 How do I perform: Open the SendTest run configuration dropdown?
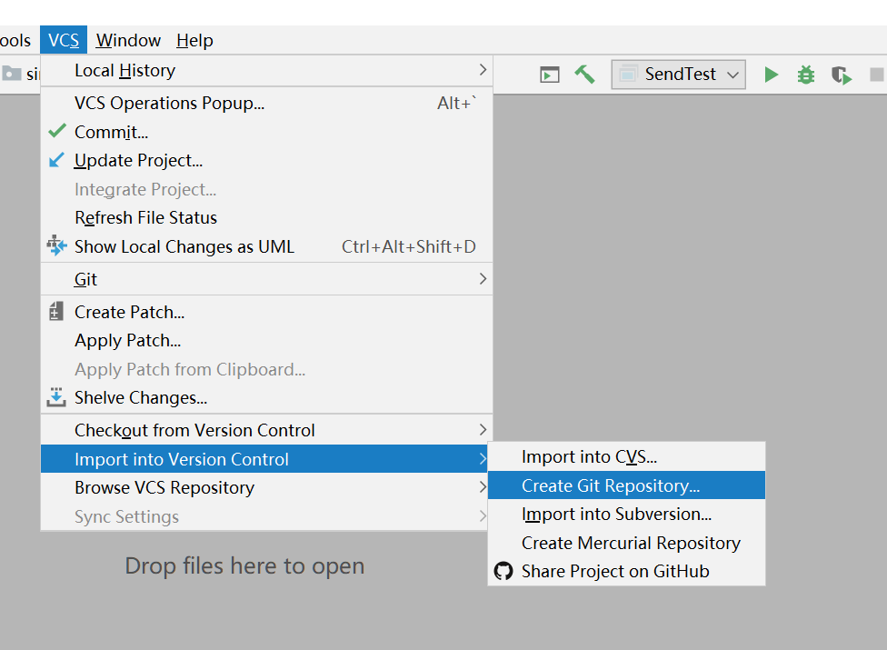pos(678,75)
